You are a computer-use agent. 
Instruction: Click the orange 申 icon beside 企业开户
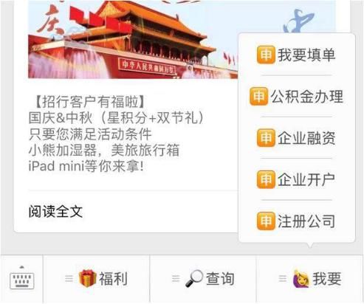pyautogui.click(x=266, y=179)
